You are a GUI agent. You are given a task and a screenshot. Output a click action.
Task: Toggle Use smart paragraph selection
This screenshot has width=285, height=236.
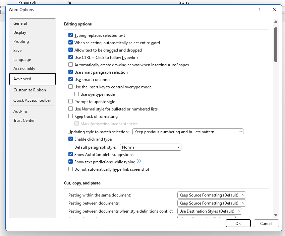click(70, 72)
